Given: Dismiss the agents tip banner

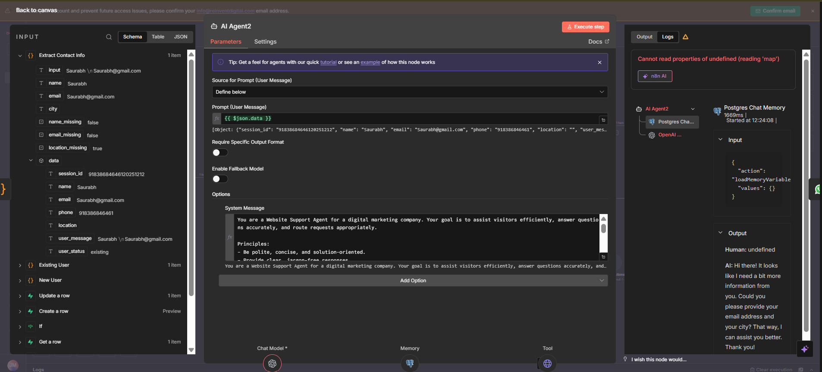Looking at the screenshot, I should click(599, 63).
